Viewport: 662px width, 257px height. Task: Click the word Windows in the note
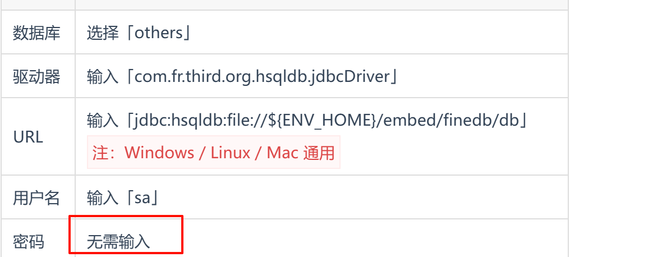coord(159,152)
